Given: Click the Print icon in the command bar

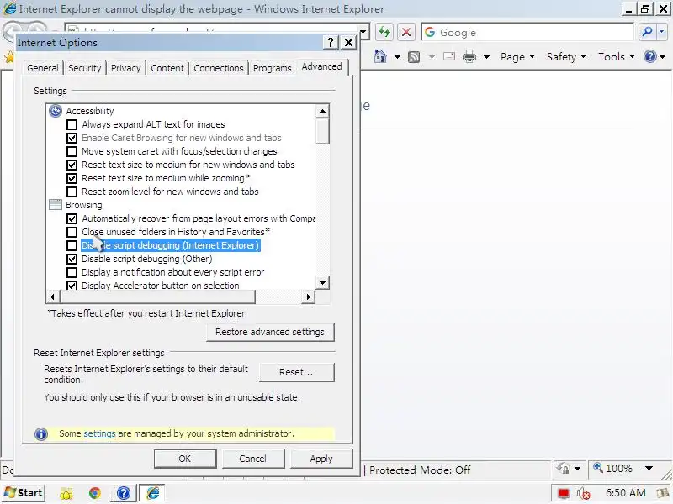Looking at the screenshot, I should 469,56.
